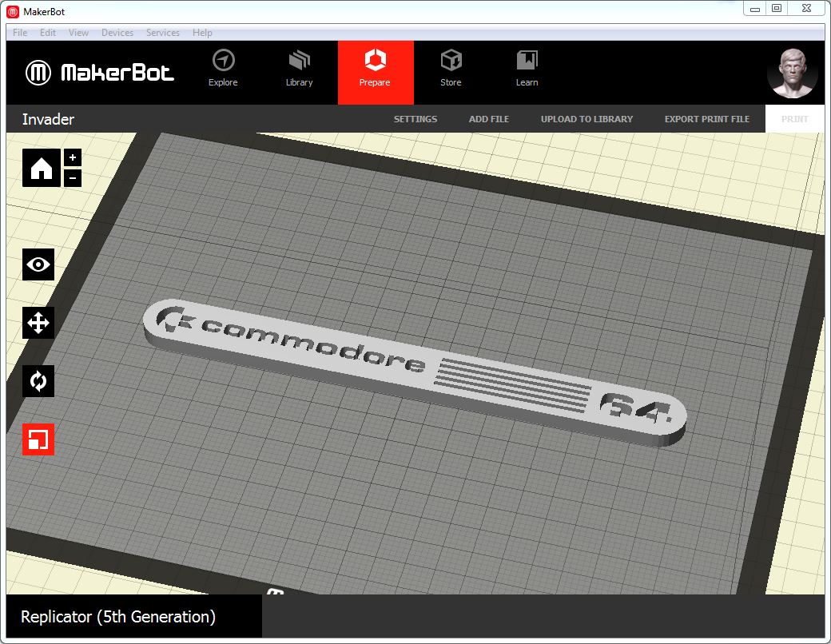
Task: Open the Devices menu
Action: click(x=117, y=32)
